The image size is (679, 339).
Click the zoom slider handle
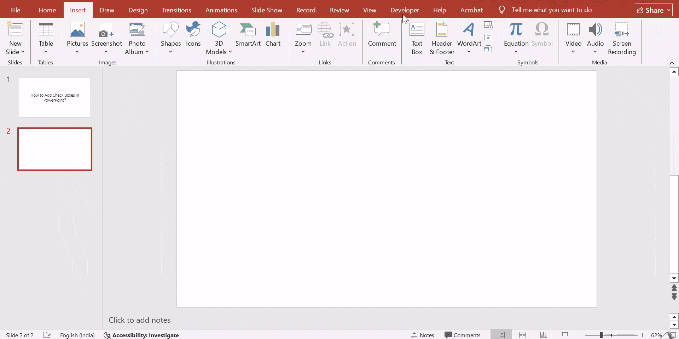point(601,335)
